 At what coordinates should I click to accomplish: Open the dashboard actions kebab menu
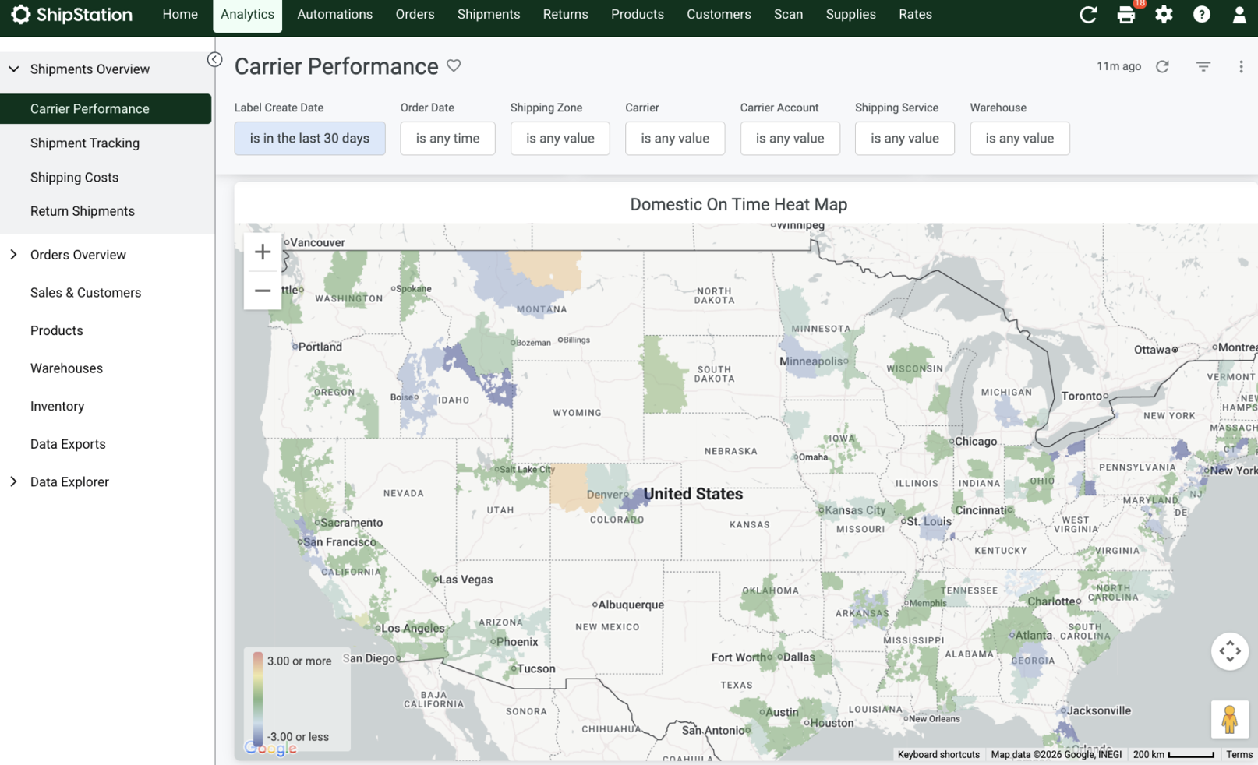(x=1241, y=66)
